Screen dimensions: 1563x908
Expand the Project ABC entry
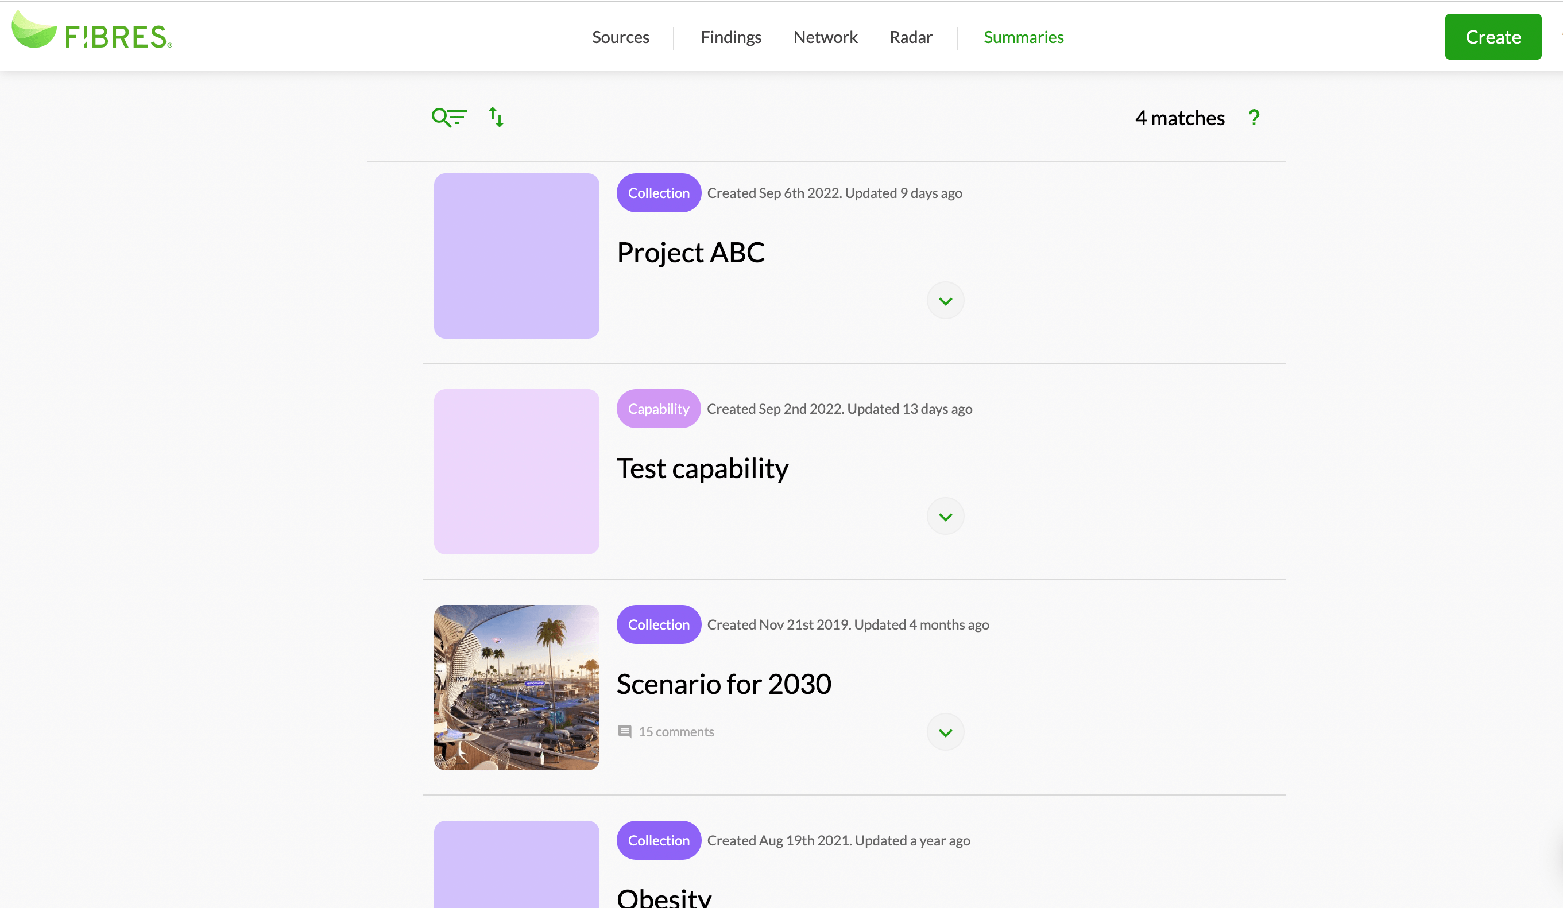pos(945,301)
